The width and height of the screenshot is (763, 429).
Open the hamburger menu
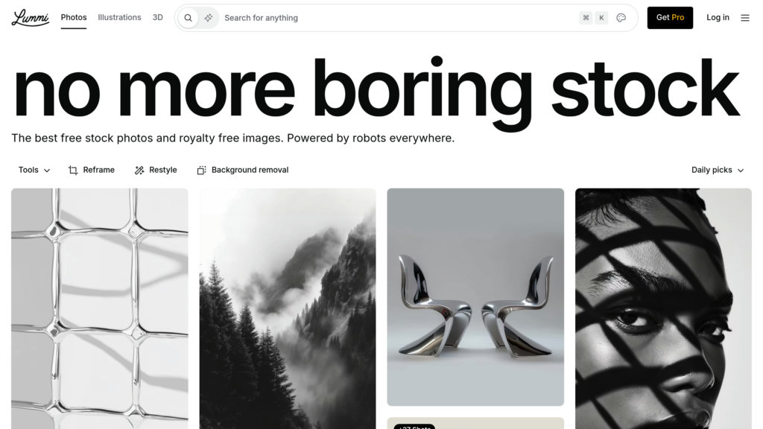pyautogui.click(x=745, y=18)
